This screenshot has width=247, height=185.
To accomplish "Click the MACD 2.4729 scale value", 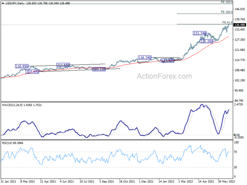I will (x=238, y=104).
